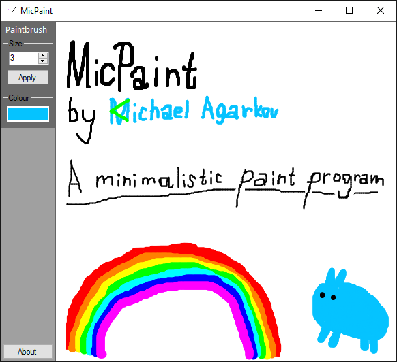Focus the brush size number field
This screenshot has height=362, width=397.
(24, 58)
